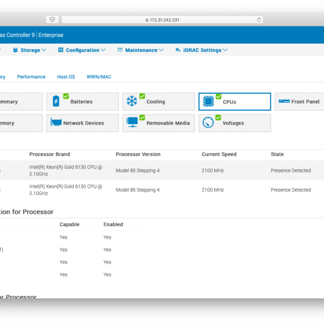
Task: Click green status check on CPUs
Action: click(x=218, y=96)
